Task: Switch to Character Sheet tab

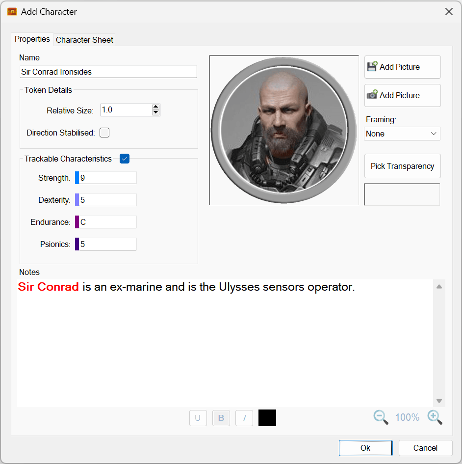Action: click(84, 40)
